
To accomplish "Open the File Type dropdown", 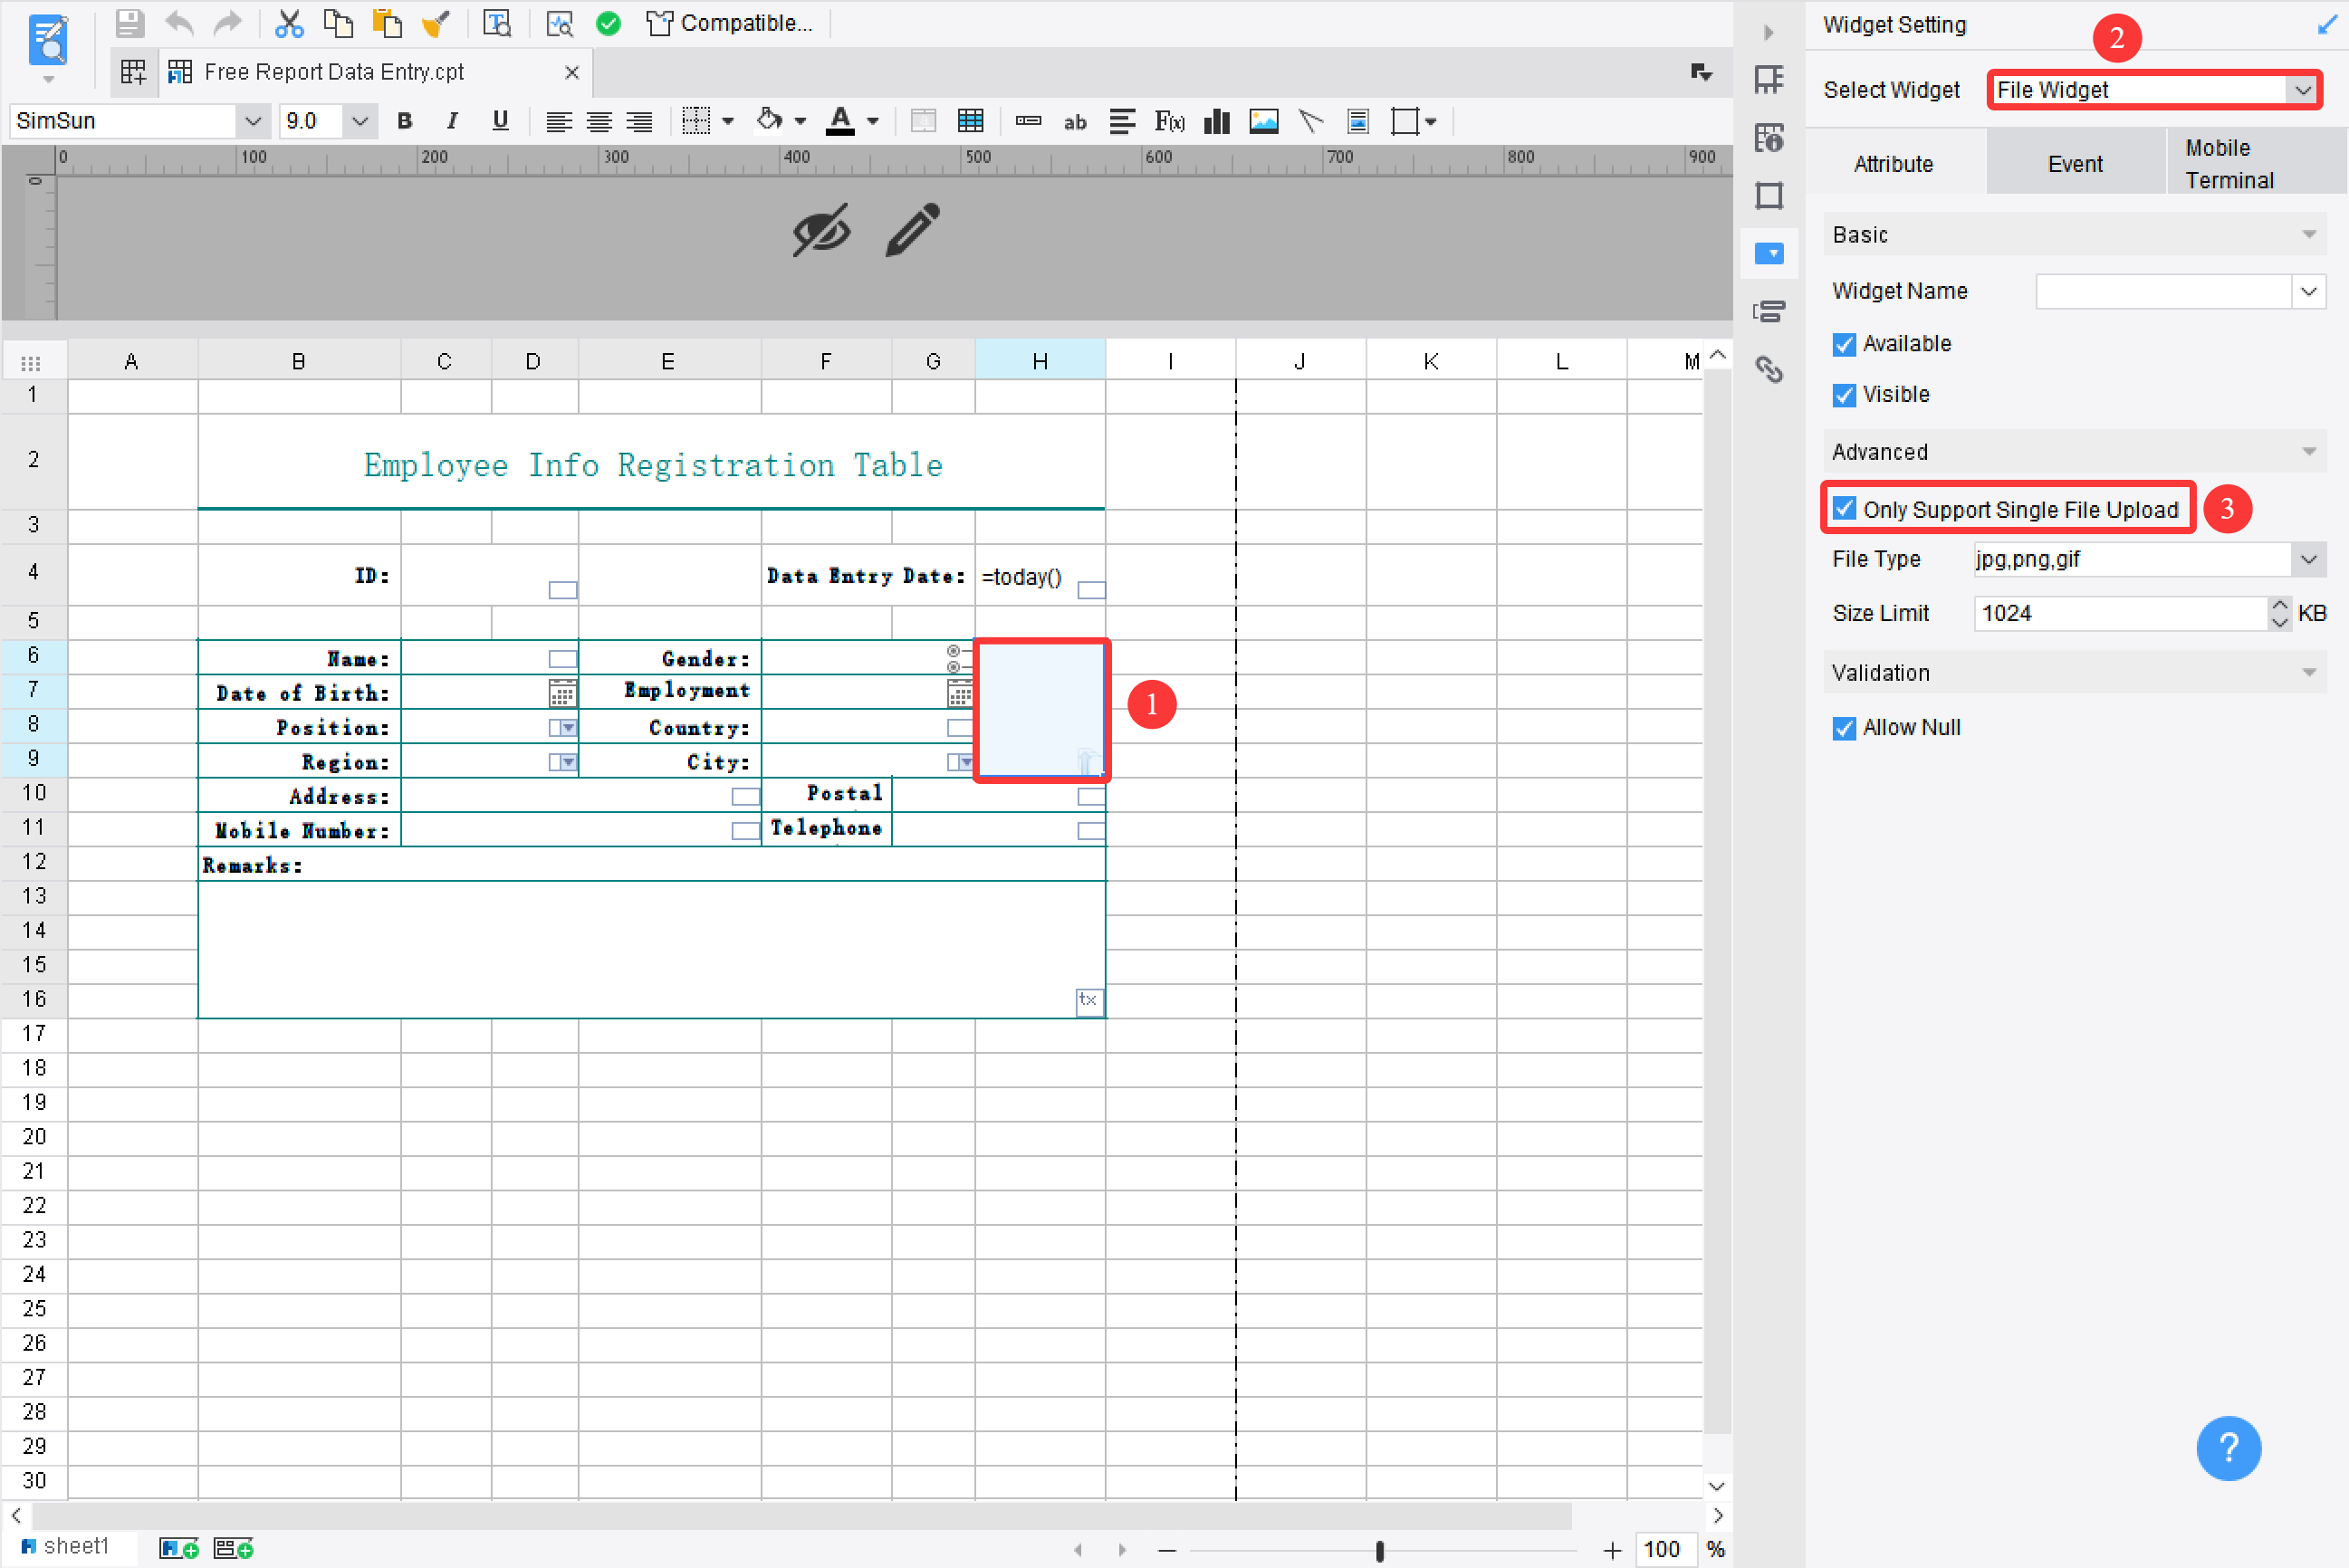I will pos(2308,559).
